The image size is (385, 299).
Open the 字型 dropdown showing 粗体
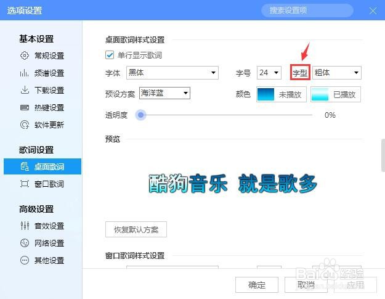336,73
